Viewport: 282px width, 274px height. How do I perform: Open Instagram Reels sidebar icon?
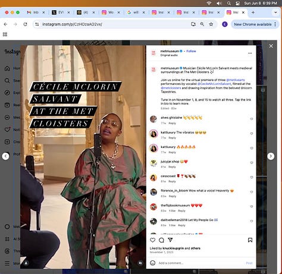point(7,105)
